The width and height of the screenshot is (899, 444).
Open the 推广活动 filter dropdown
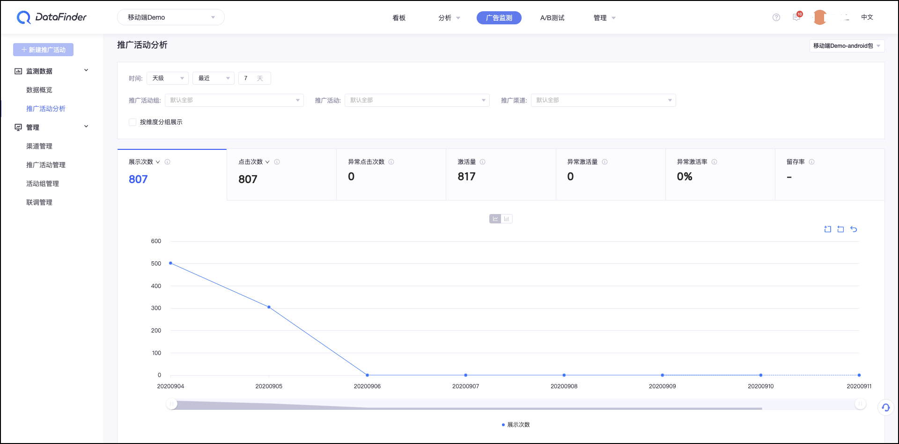tap(417, 100)
